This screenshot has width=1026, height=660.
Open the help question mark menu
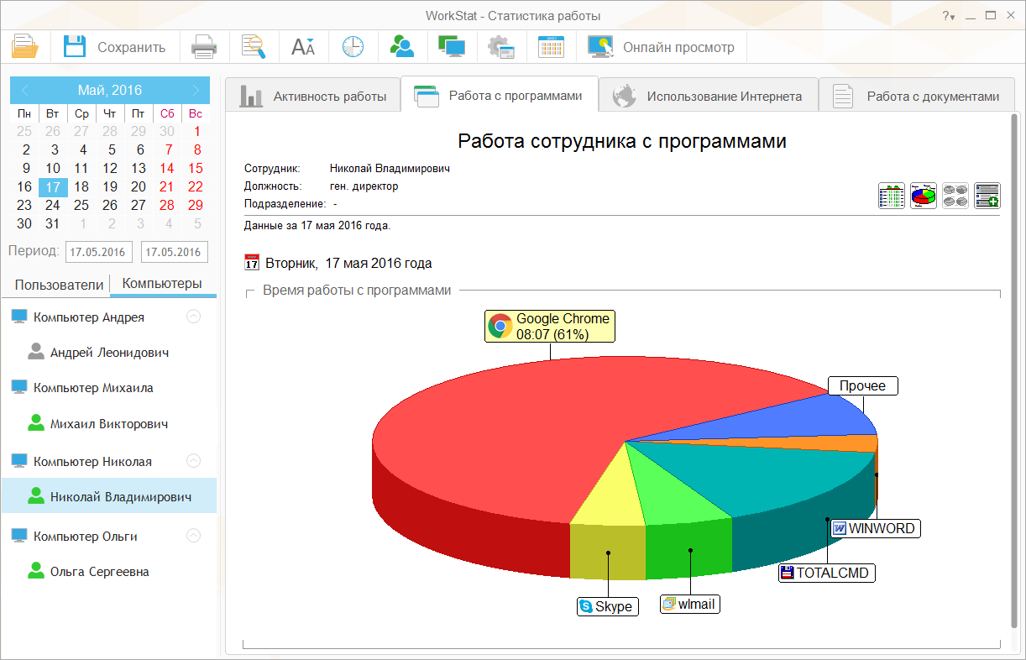point(948,16)
